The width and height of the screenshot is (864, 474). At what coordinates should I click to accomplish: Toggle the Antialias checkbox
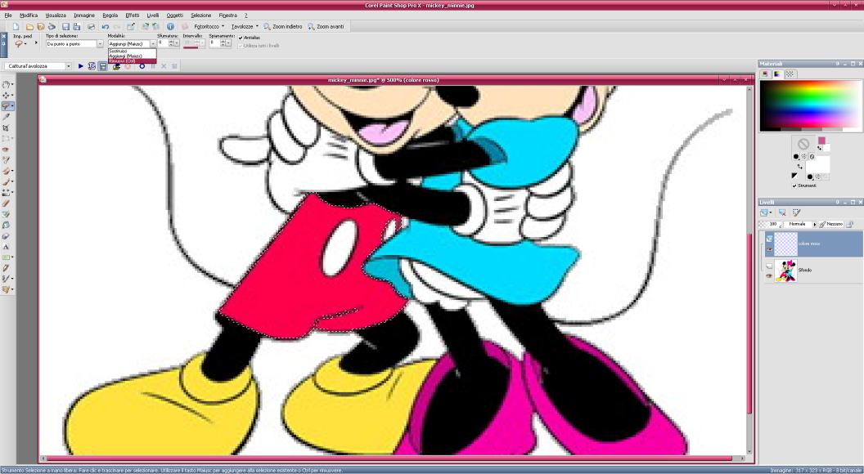click(x=241, y=38)
